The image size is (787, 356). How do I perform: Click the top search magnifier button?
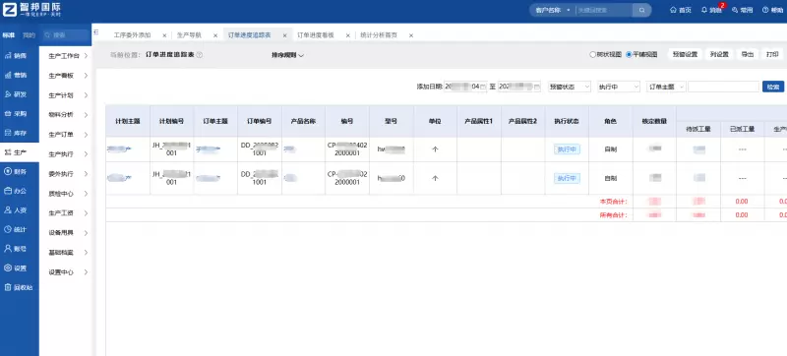point(641,10)
